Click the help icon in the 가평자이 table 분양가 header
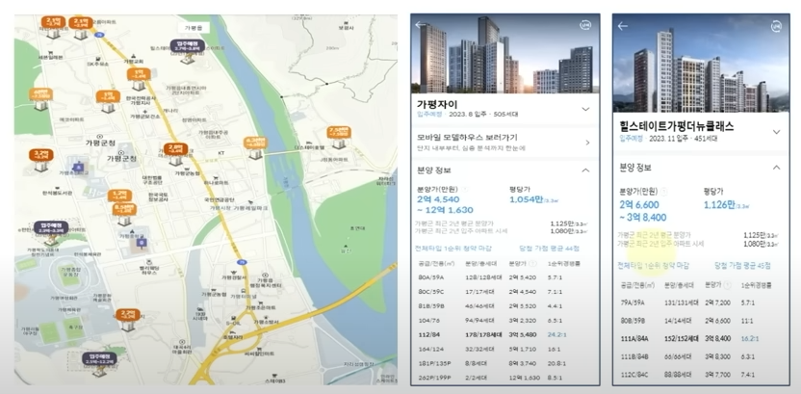Viewport: 801px width, 394px height. 533,264
